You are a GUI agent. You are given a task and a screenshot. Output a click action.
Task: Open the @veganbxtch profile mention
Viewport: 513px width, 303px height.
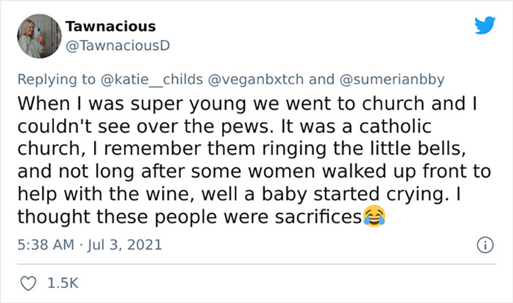click(256, 79)
